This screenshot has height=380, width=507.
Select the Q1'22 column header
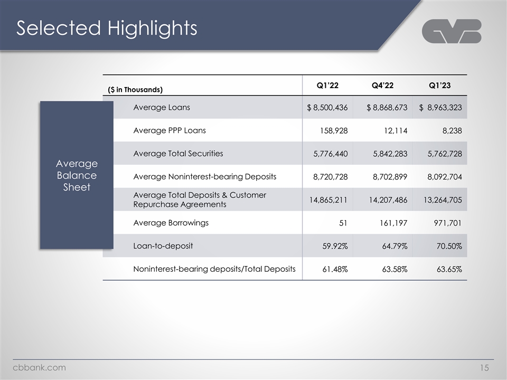click(327, 85)
